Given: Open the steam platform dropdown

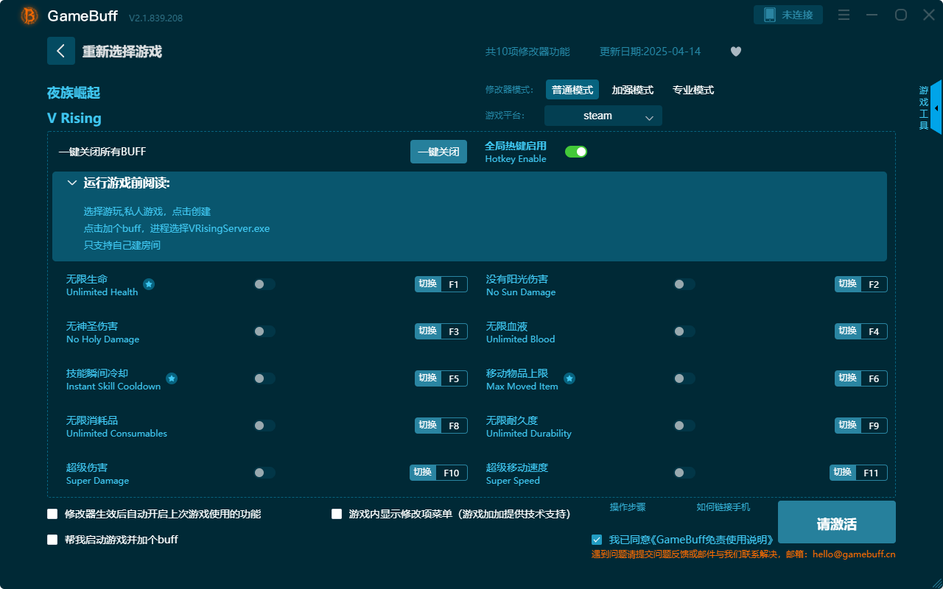Looking at the screenshot, I should click(603, 116).
